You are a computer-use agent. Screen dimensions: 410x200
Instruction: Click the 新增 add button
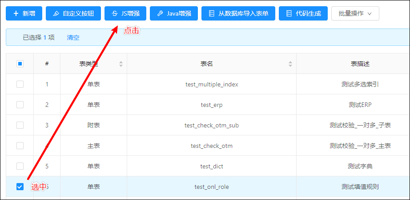coord(24,13)
